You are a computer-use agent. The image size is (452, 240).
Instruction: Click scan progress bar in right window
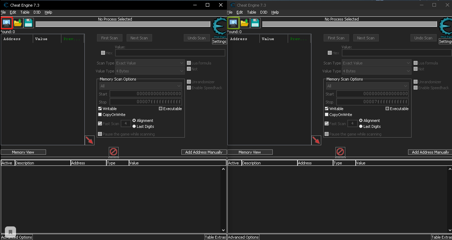click(x=349, y=24)
